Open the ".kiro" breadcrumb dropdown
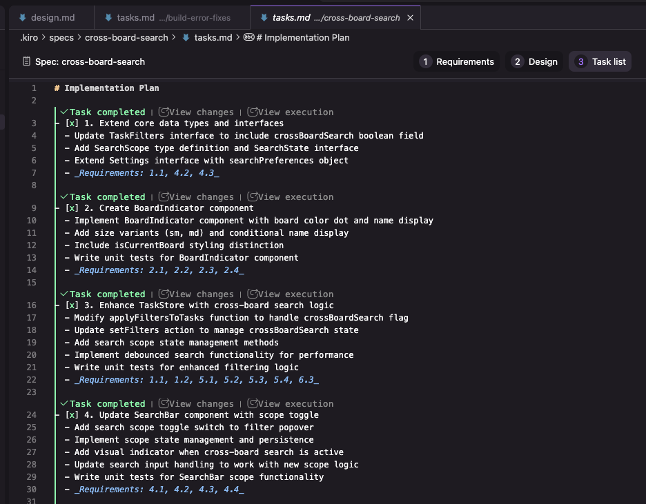The height and width of the screenshot is (504, 646). click(x=27, y=38)
